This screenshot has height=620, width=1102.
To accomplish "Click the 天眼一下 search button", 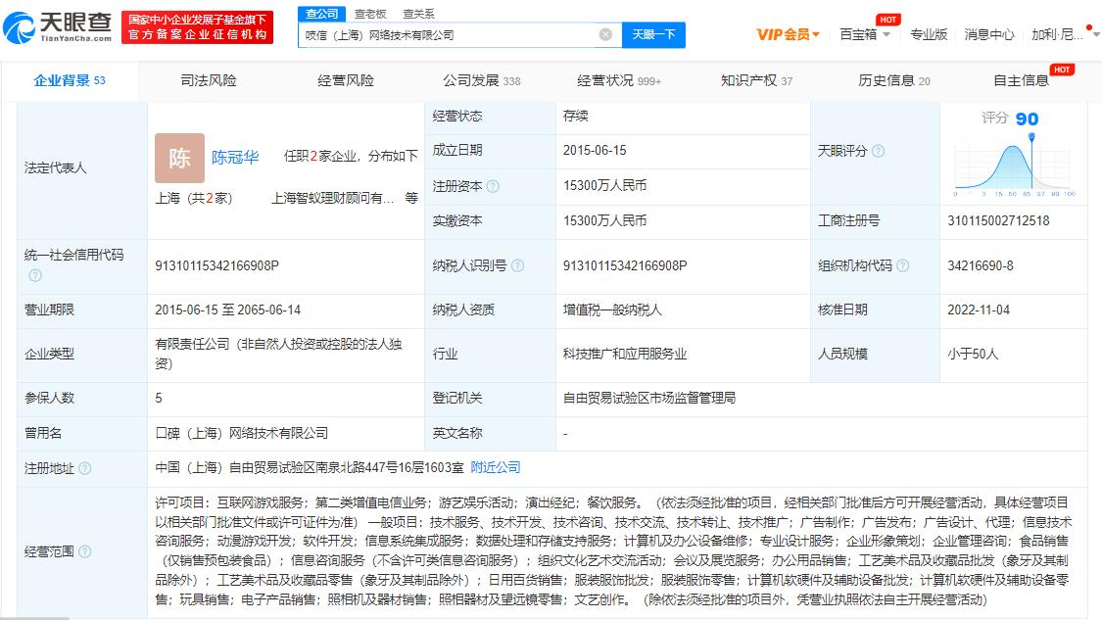I will coord(653,34).
